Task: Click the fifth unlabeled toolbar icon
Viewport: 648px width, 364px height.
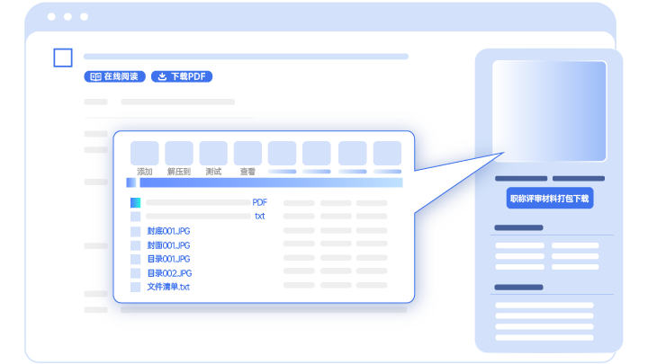Action: [282, 153]
